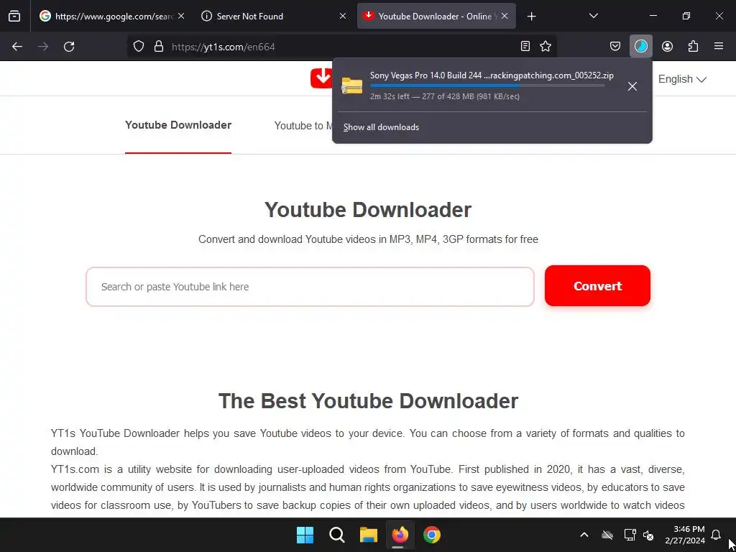Open File Explorer from taskbar
736x552 pixels.
pyautogui.click(x=369, y=535)
